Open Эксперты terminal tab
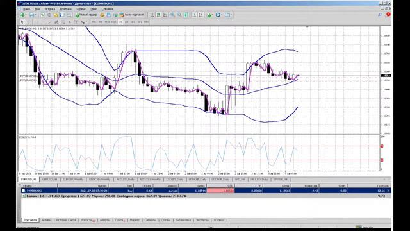This screenshot has width=410, height=231. (x=202, y=220)
